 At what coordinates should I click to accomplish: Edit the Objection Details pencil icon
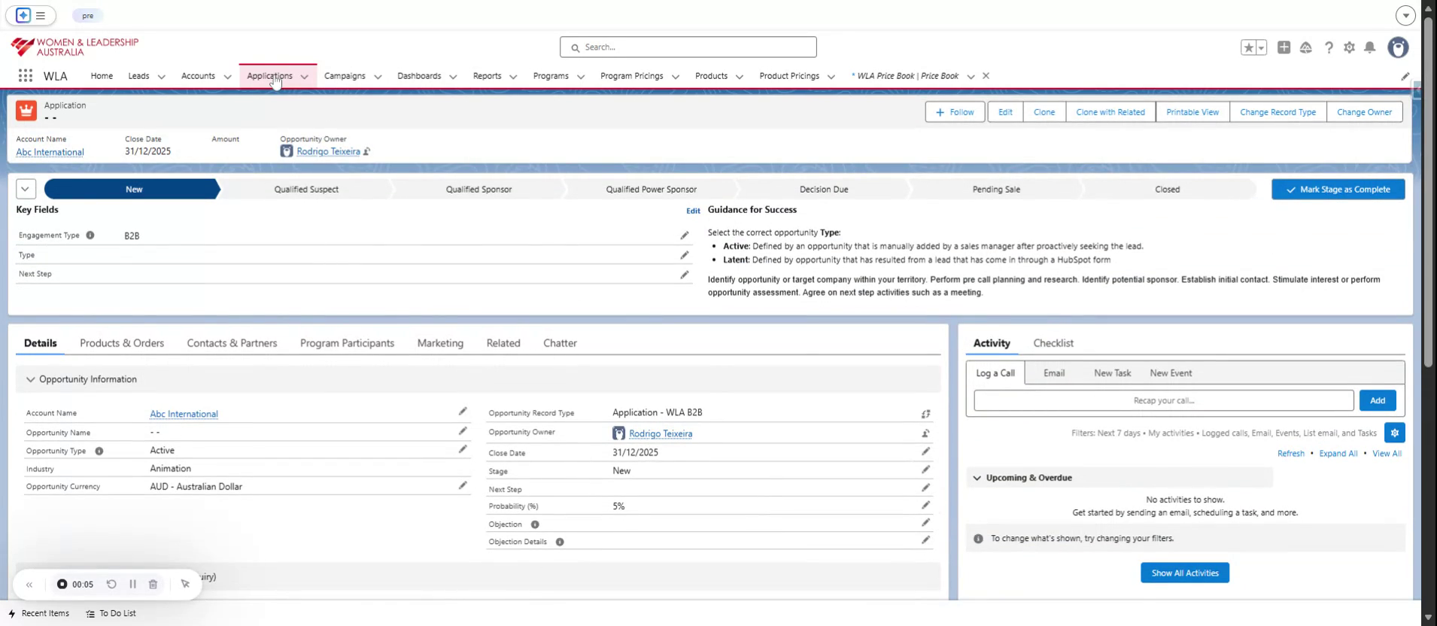(x=926, y=539)
